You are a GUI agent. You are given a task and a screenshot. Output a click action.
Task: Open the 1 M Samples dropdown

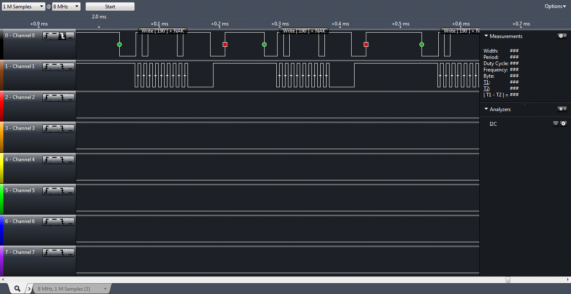pos(23,7)
